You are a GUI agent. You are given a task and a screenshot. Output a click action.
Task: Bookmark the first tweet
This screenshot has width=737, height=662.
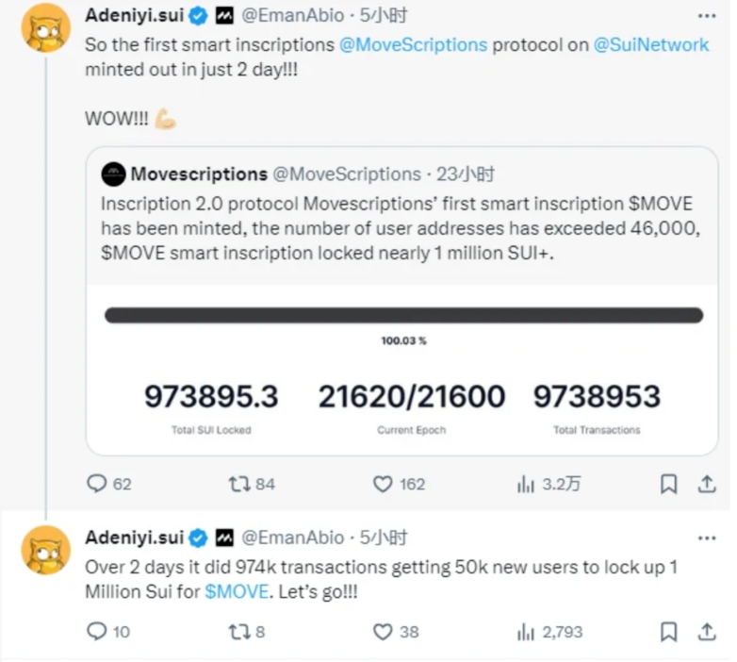[668, 484]
